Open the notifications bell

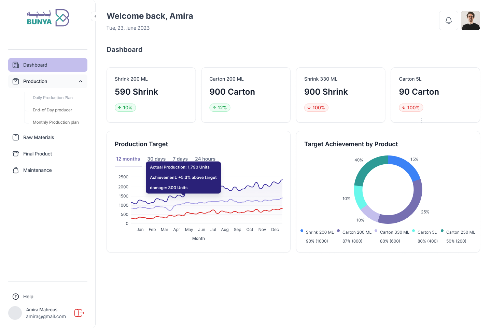[449, 20]
